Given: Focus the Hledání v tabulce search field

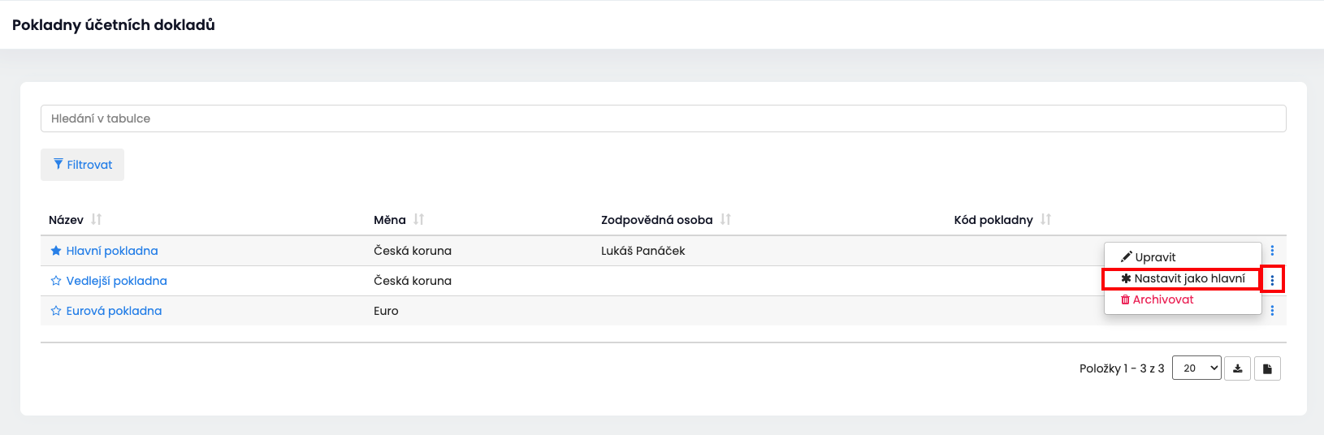Looking at the screenshot, I should (x=663, y=118).
